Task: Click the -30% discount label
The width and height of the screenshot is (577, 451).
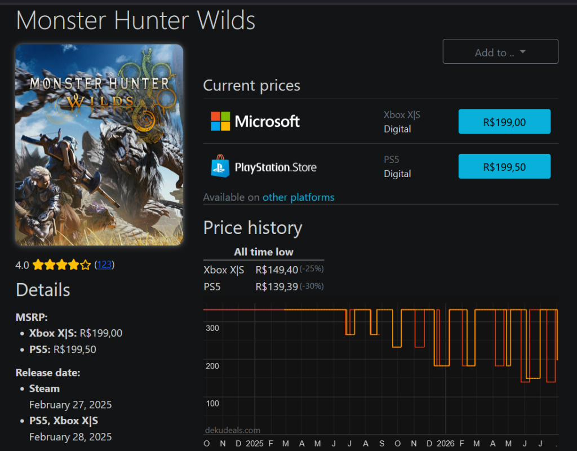Action: 312,286
